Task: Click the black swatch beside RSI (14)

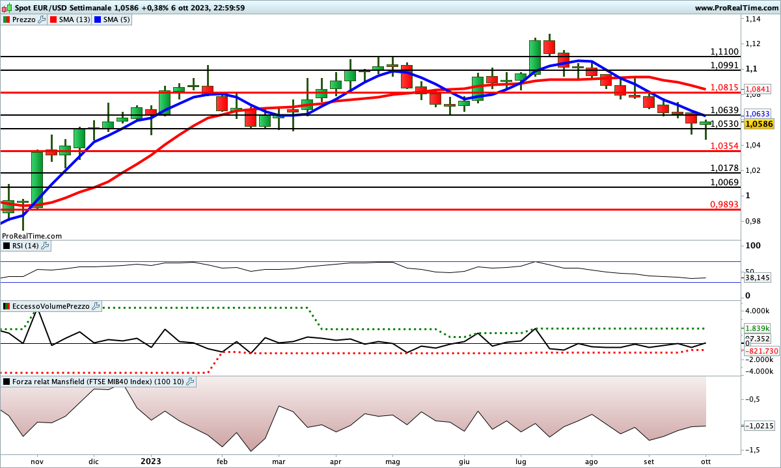Action: click(x=7, y=246)
